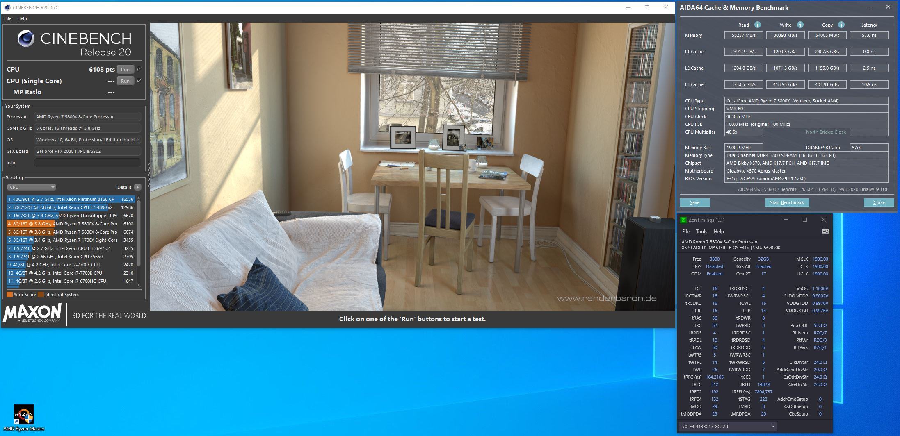Viewport: 900px width, 436px height.
Task: Click the Copy info icon in AIDA64
Action: (x=841, y=25)
